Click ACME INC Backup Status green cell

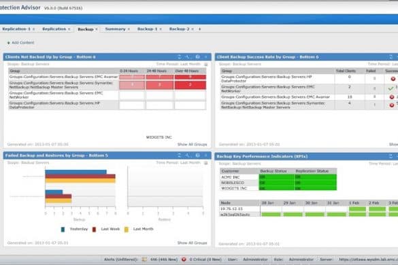(276, 177)
